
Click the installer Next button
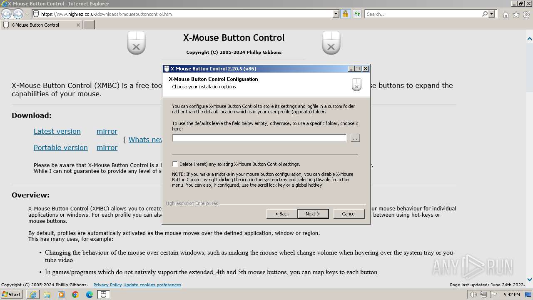coord(313,214)
